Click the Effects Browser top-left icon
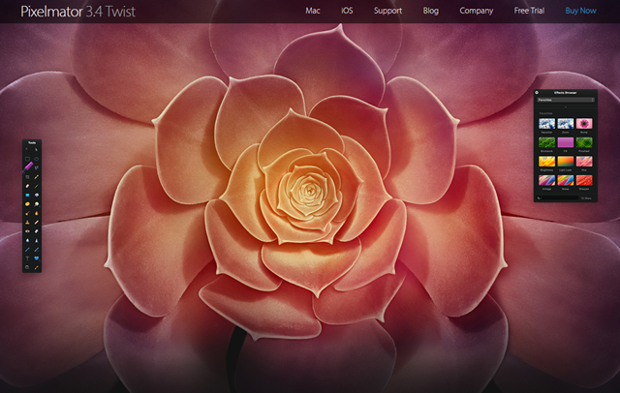Screen dimensions: 620x393 pyautogui.click(x=537, y=94)
